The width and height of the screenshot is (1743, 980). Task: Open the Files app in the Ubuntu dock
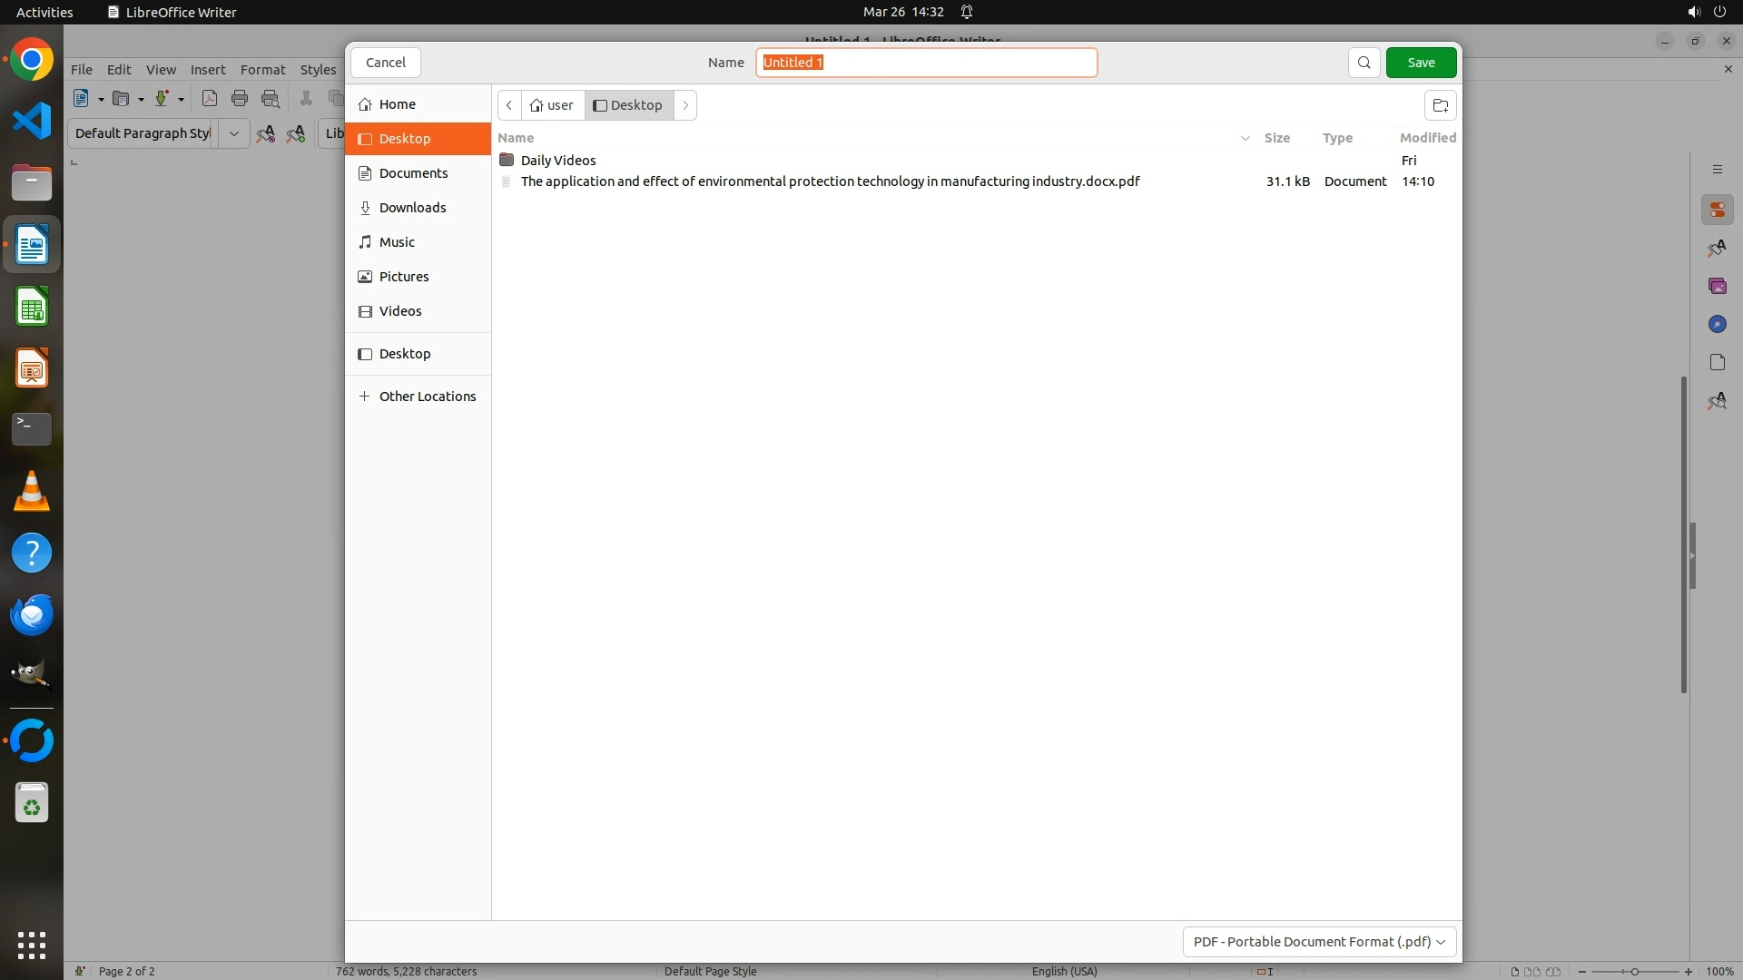pos(32,183)
